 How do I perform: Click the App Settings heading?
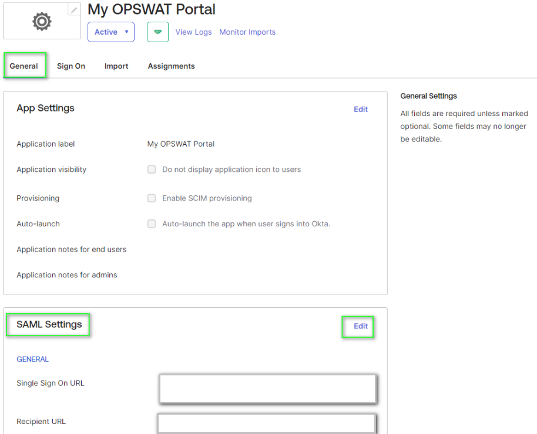point(46,108)
